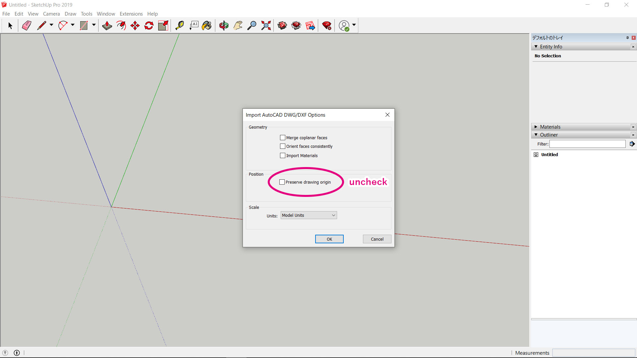Screen dimensions: 637x358
Task: Open the Camera menu
Action: [x=51, y=14]
